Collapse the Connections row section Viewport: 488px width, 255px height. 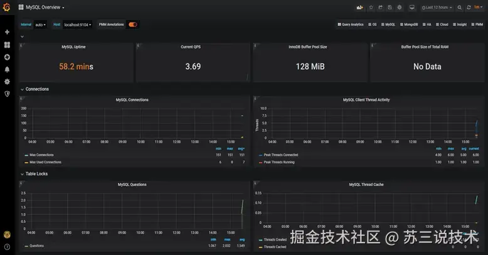34,89
